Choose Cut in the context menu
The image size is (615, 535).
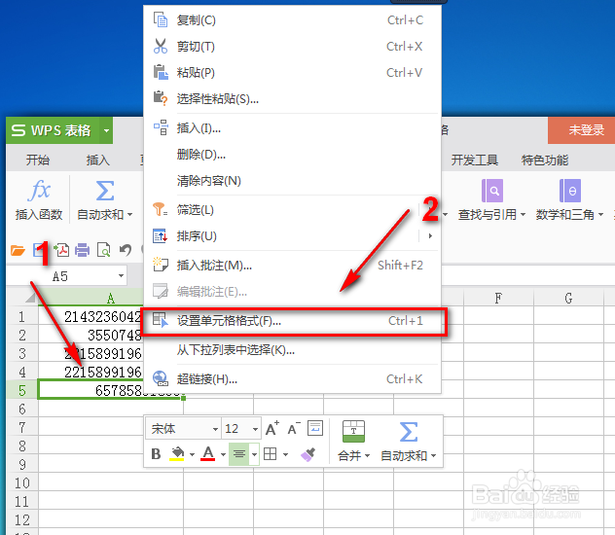coord(292,47)
